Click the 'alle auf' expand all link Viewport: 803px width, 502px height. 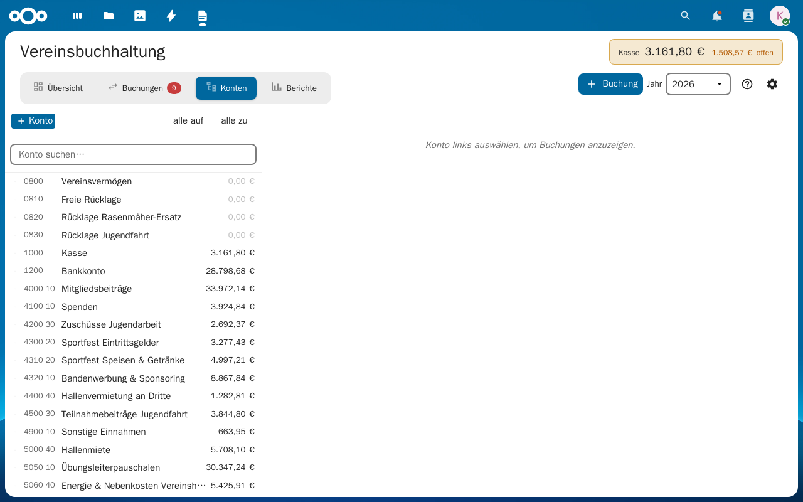coord(188,121)
